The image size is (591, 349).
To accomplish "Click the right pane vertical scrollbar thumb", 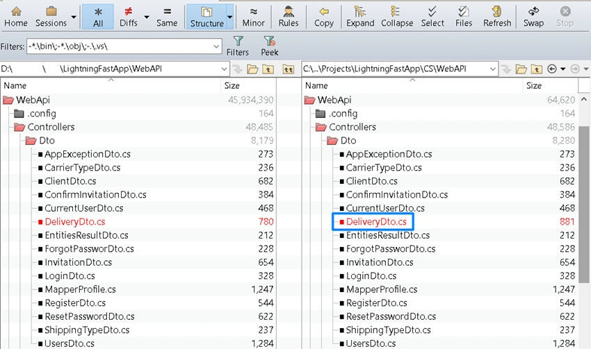I will click(x=584, y=204).
